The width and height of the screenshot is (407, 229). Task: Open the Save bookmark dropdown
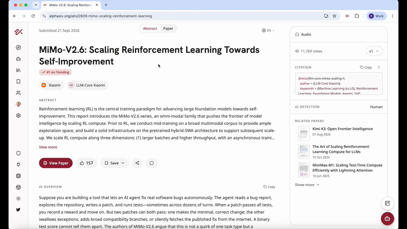[x=114, y=163]
